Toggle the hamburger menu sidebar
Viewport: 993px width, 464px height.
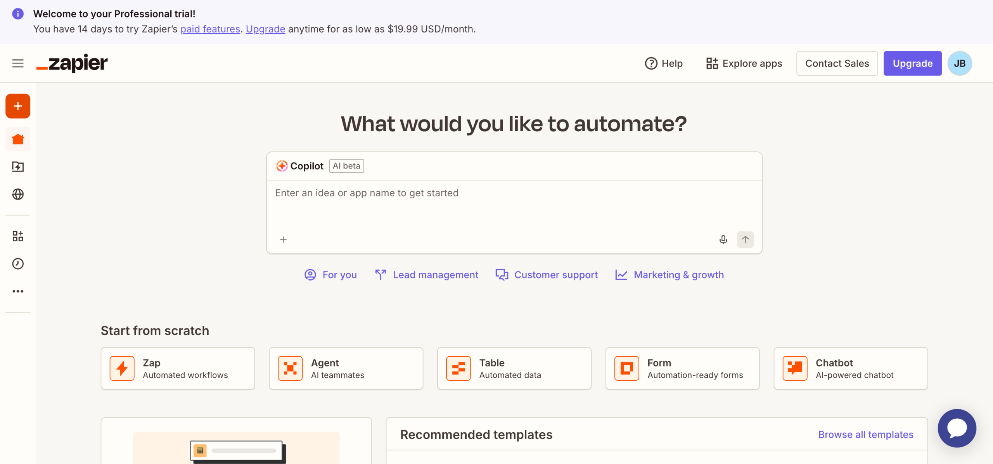coord(18,63)
